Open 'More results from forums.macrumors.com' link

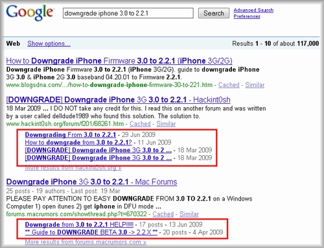86,242
